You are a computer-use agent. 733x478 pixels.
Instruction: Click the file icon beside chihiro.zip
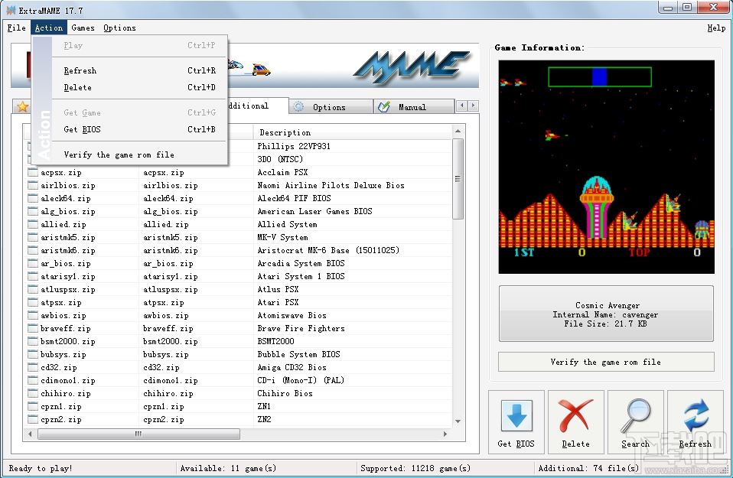click(32, 394)
